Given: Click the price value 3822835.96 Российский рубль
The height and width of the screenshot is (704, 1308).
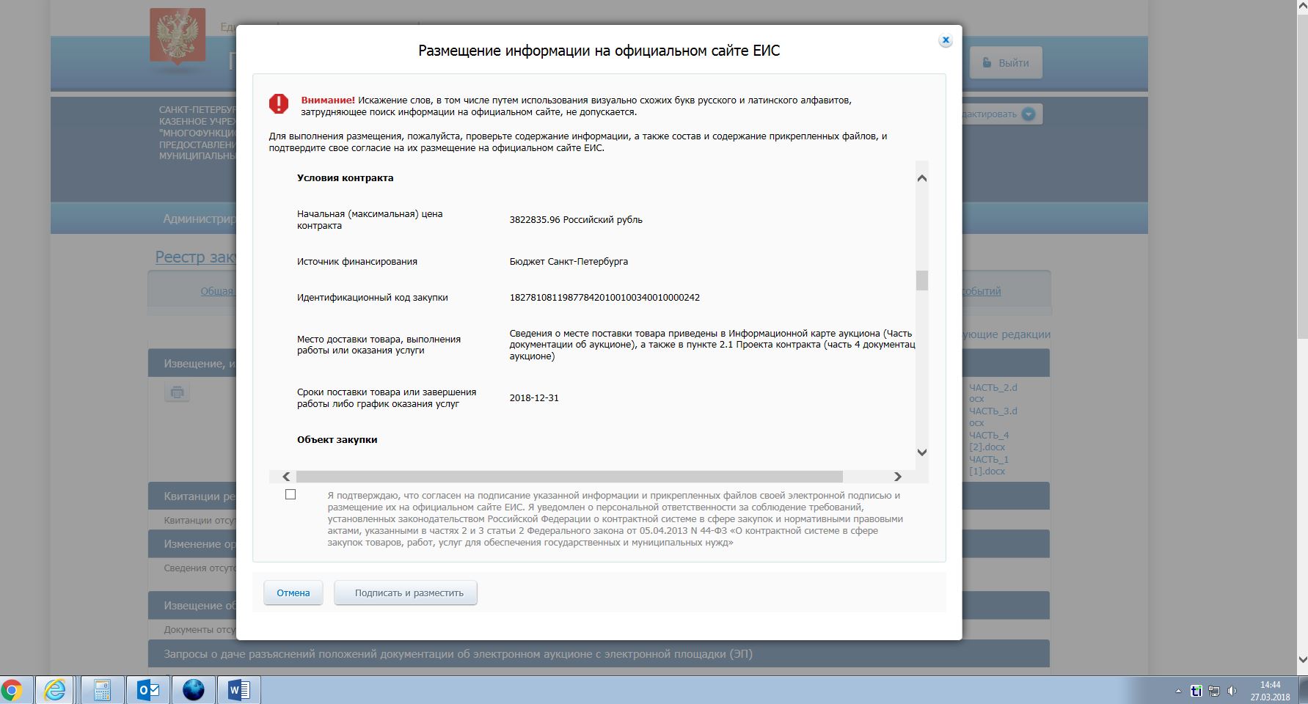Looking at the screenshot, I should pos(576,220).
